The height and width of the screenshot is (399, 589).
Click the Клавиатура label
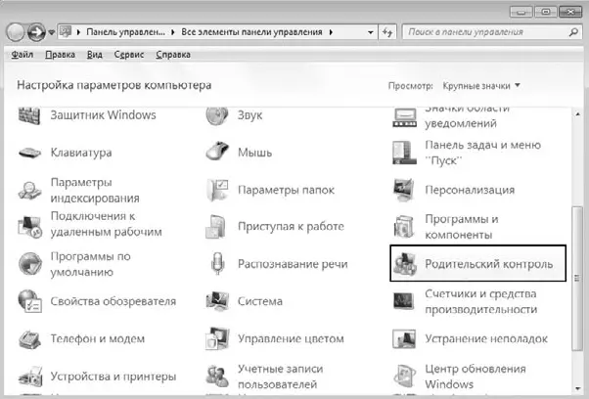tap(81, 153)
